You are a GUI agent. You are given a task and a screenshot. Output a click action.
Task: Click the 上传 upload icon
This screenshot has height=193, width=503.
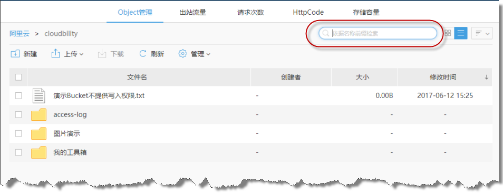pyautogui.click(x=56, y=54)
